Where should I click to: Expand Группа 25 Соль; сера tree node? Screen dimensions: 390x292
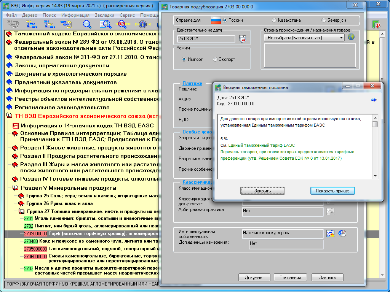21,196
